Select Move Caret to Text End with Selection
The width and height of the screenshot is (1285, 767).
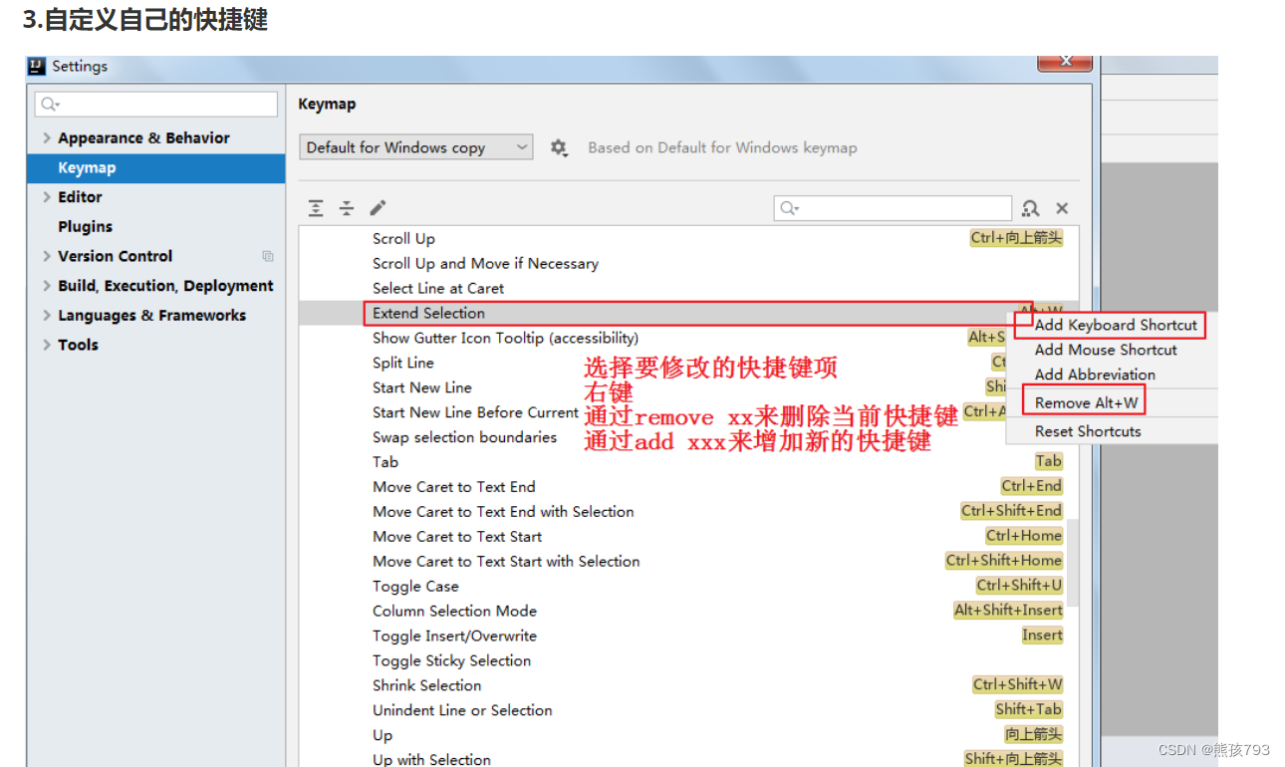click(x=682, y=512)
